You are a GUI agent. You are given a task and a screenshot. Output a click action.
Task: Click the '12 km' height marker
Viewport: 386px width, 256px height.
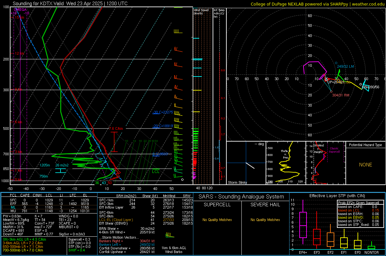pyautogui.click(x=19, y=53)
